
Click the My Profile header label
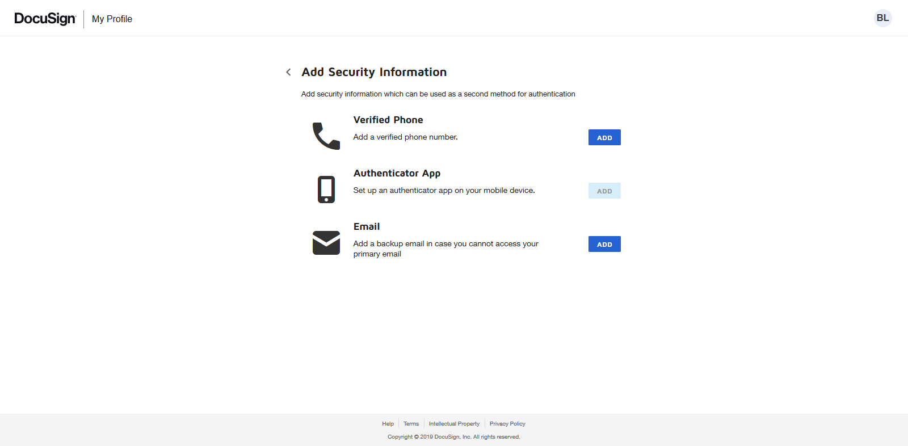112,19
